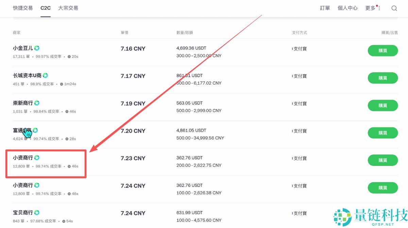Switch to the 快捷交易 tab
The height and width of the screenshot is (228, 408).
pos(23,8)
